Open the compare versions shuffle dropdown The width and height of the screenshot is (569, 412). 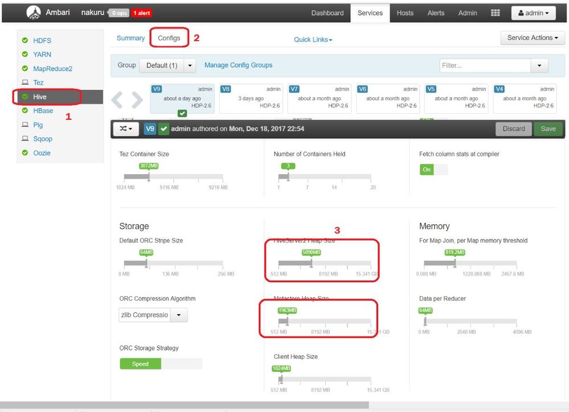tap(126, 129)
